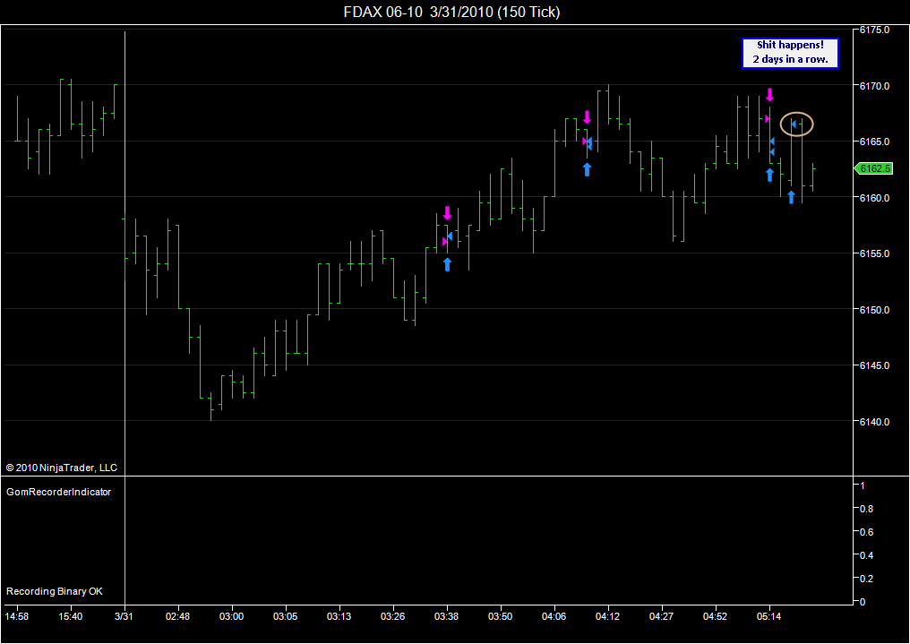Click the 3/31 date label on the time axis
Viewport: 910px width, 644px height.
coord(124,616)
